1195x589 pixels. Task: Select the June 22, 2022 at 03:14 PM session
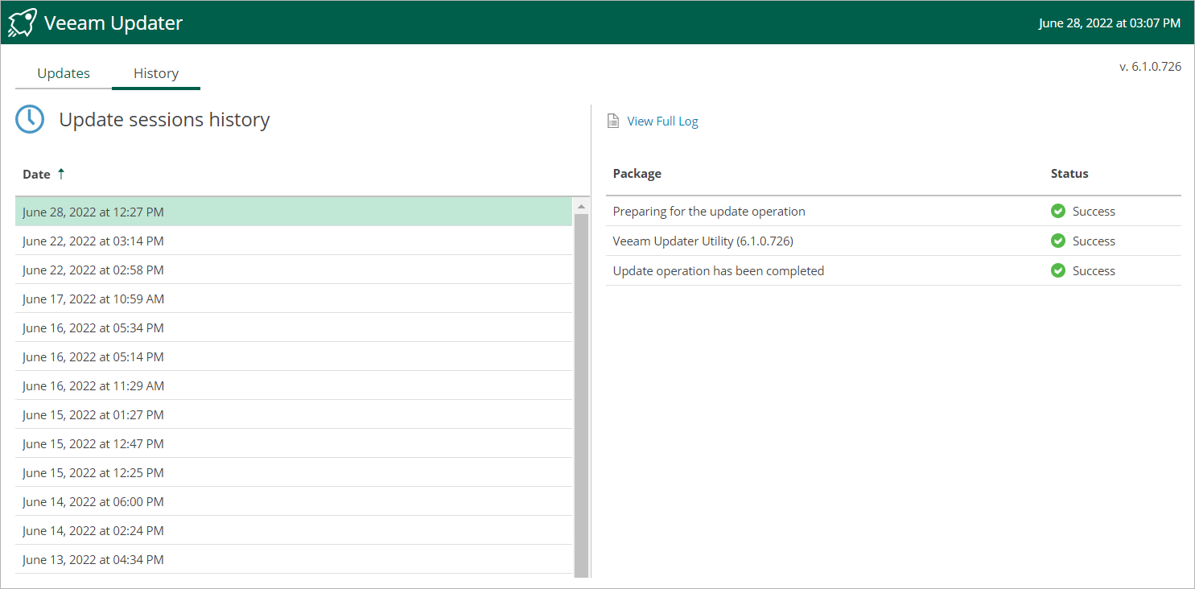pyautogui.click(x=93, y=241)
